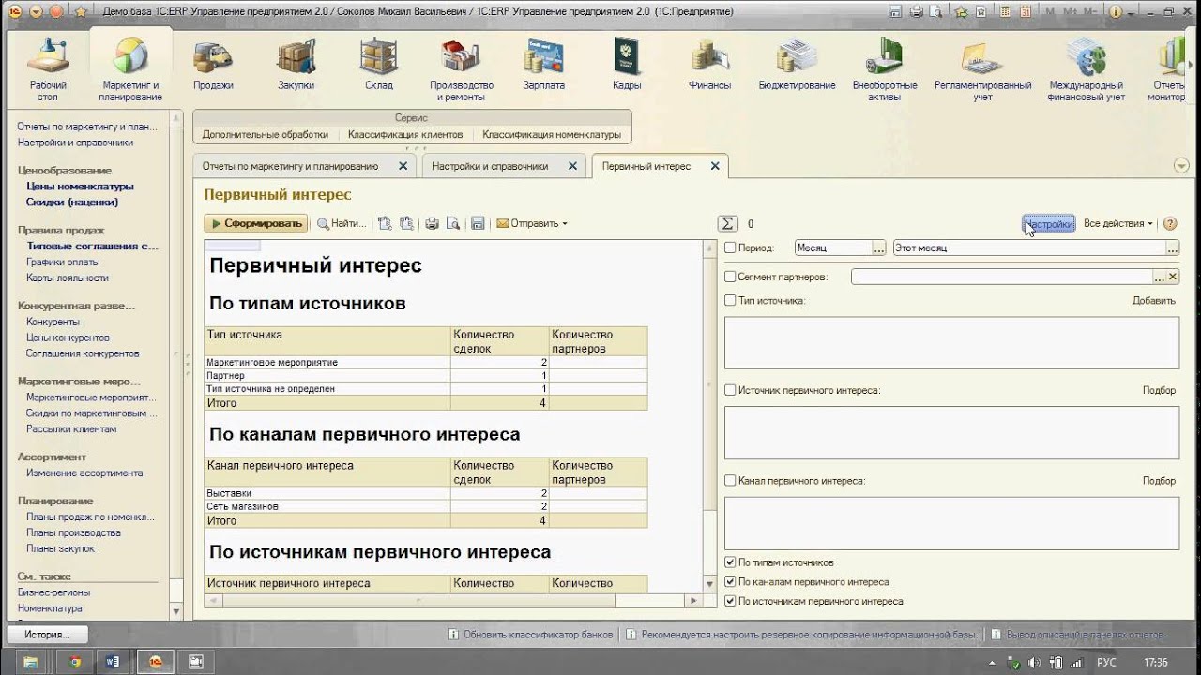Screen dimensions: 1201x675
Task: Enable the Тип источника checkbox
Action: pyautogui.click(x=730, y=300)
